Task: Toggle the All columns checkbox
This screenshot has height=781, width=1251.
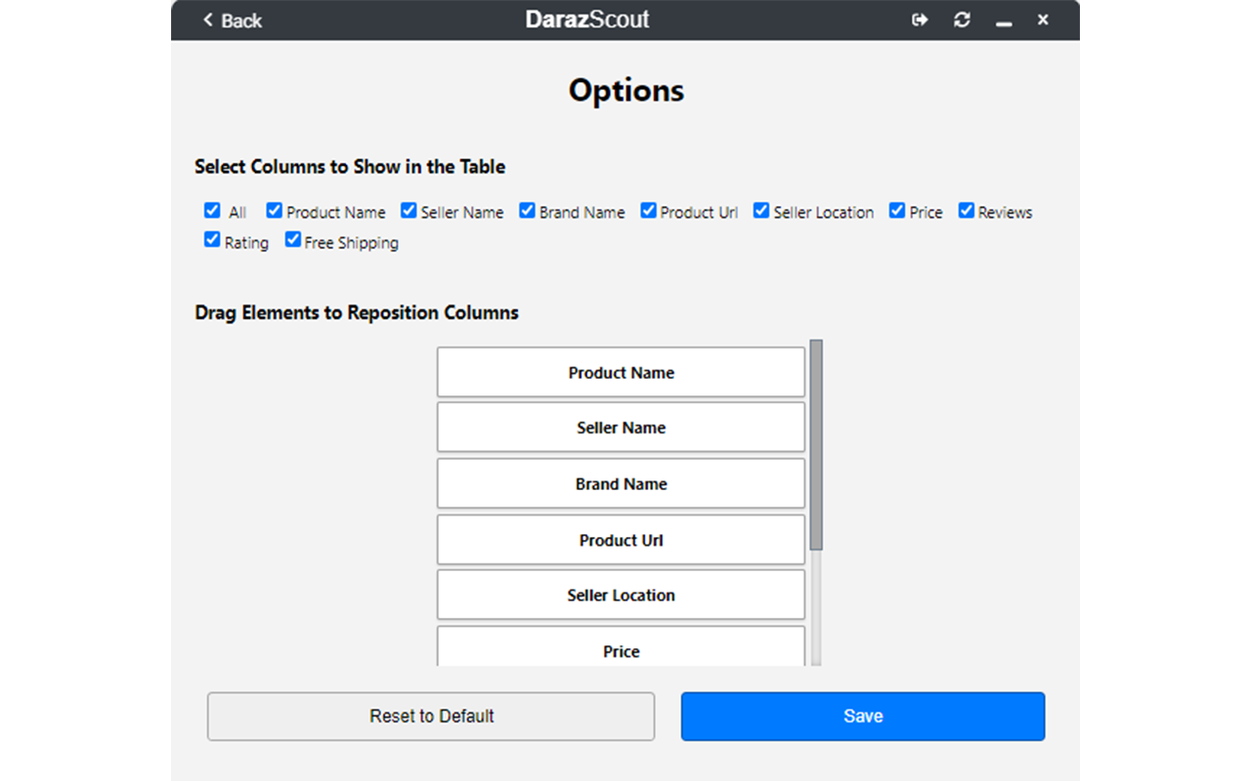Action: click(212, 211)
